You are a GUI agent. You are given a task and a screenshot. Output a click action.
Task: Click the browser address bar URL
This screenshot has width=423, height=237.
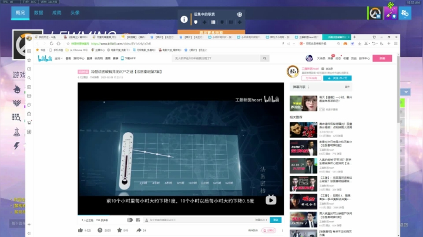(121, 43)
